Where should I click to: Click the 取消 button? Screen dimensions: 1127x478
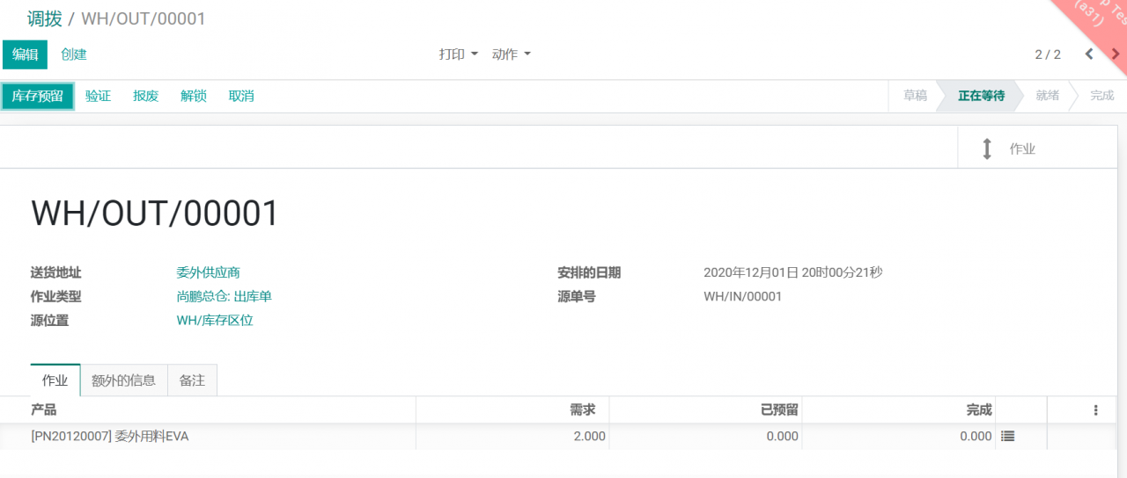pyautogui.click(x=241, y=96)
